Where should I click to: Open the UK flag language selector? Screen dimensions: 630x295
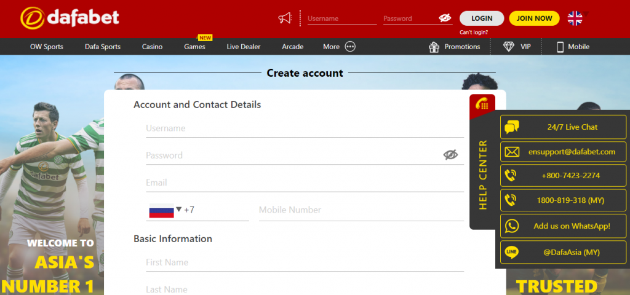tap(575, 18)
